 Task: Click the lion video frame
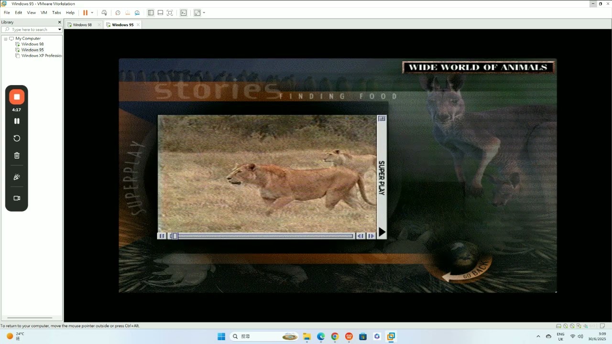tap(267, 174)
